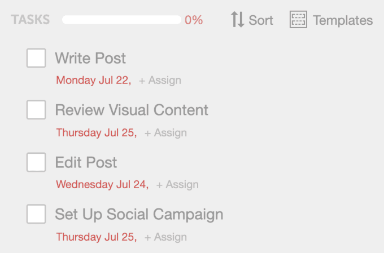
Task: Click Assign under Review Visual Content
Action: (166, 133)
